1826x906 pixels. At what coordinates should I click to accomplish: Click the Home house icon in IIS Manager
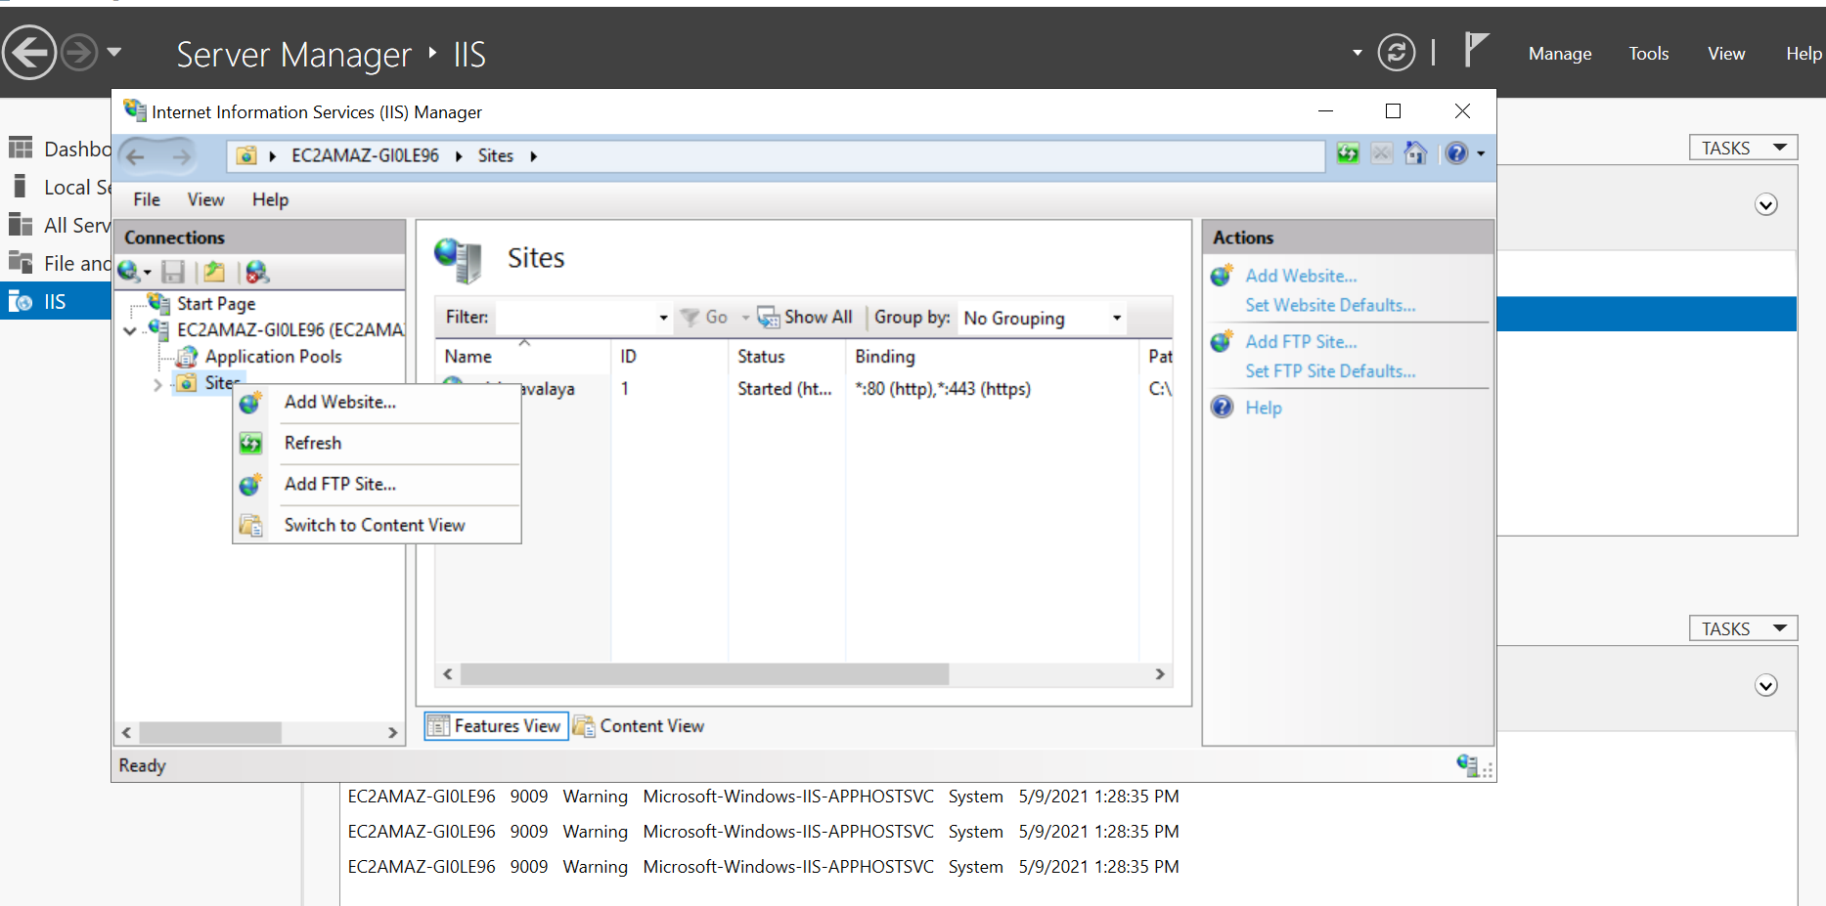tap(1415, 153)
